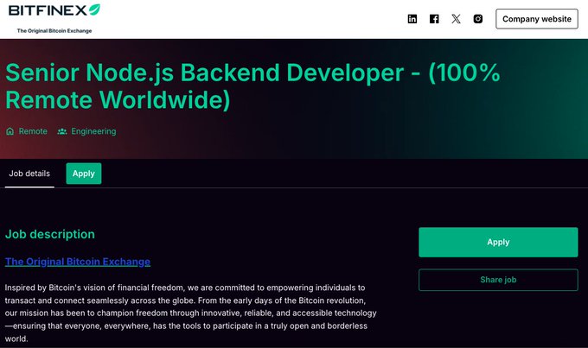Screen dimensions: 588x348
Task: Visit the Company website button
Action: click(537, 19)
